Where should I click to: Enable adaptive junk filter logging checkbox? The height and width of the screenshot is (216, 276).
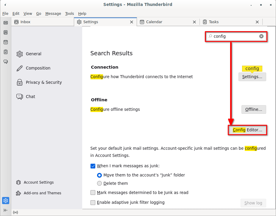coord(93,203)
